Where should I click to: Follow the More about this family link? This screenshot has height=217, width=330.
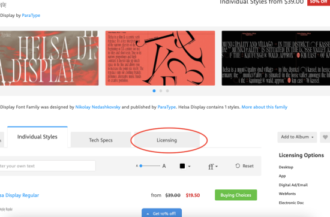click(265, 107)
